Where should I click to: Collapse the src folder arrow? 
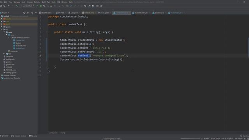click(2, 30)
